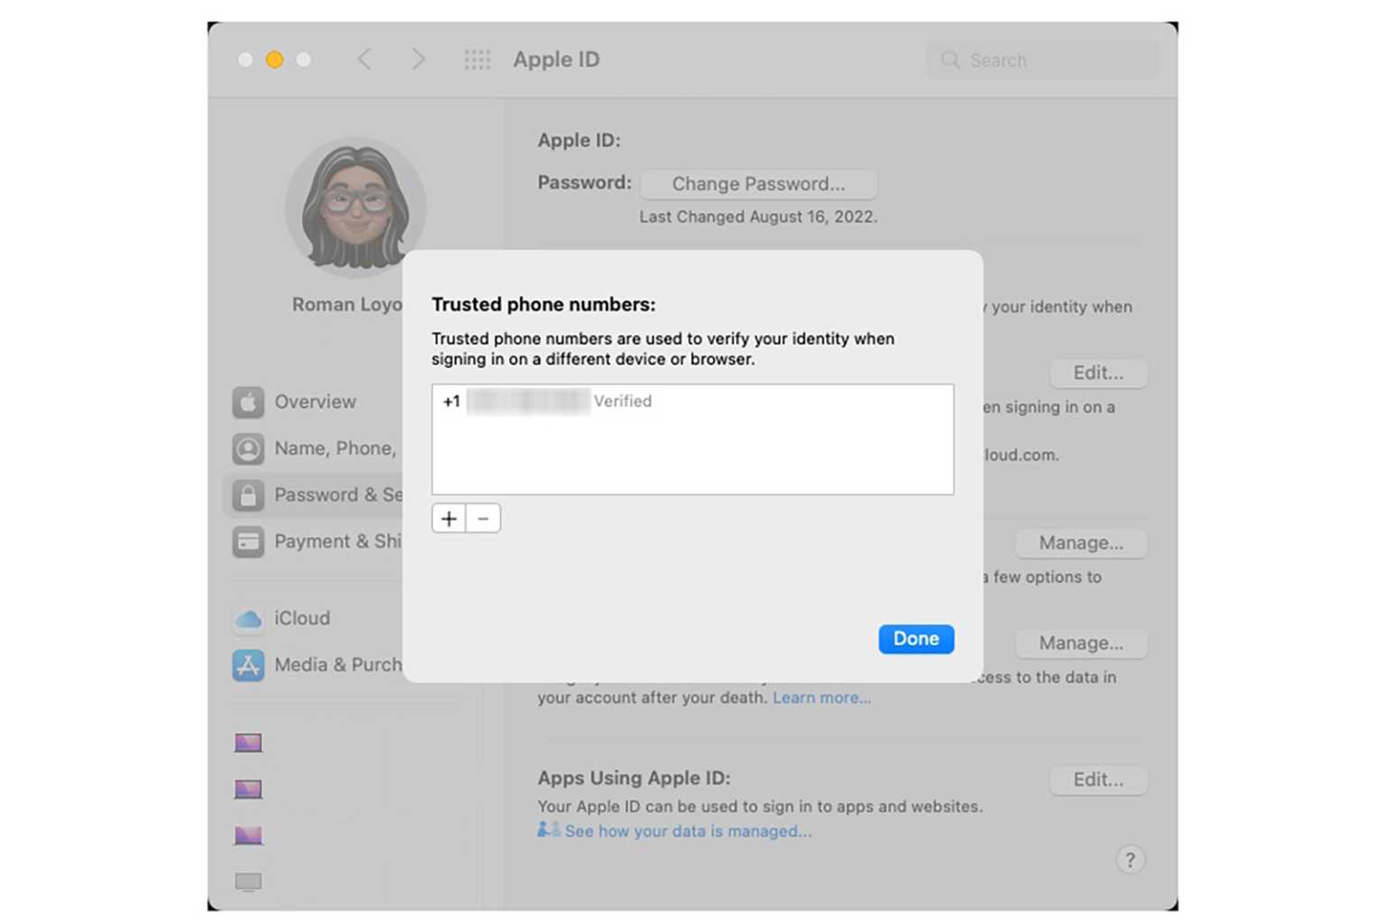Select the verified phone number entry
The image size is (1386, 924).
point(550,402)
